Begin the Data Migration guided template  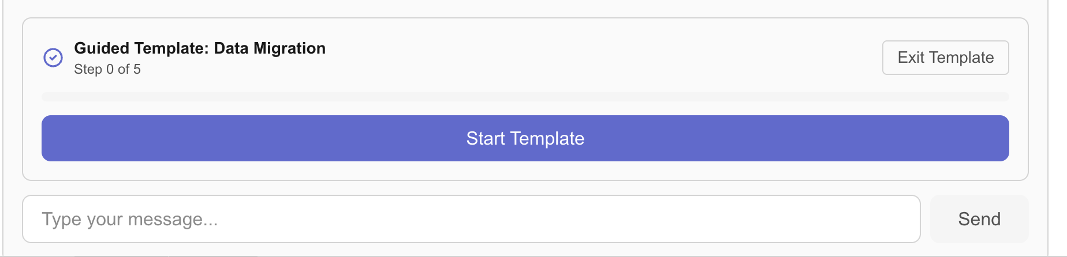pyautogui.click(x=525, y=138)
